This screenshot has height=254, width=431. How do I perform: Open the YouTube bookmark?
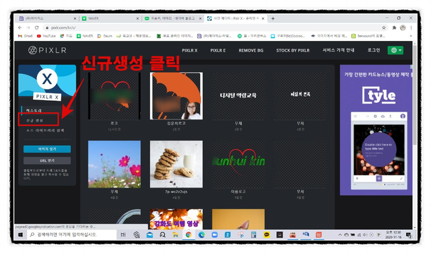[x=46, y=36]
